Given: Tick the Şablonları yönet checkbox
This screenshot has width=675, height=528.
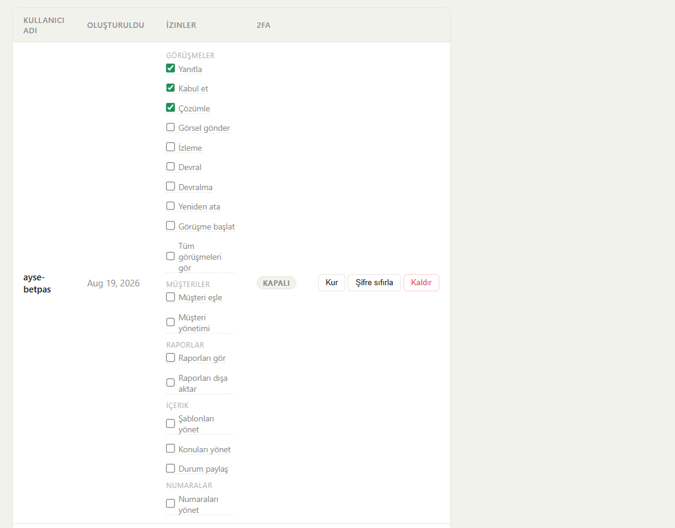Looking at the screenshot, I should coord(170,424).
